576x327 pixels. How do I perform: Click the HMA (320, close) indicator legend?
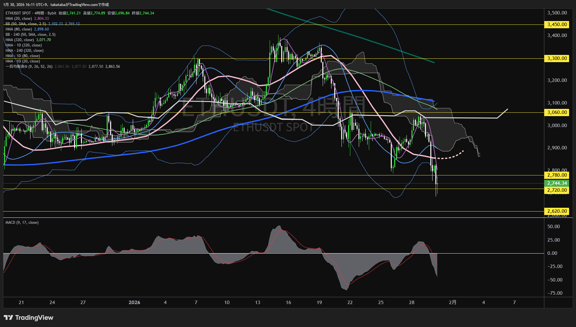click(20, 40)
